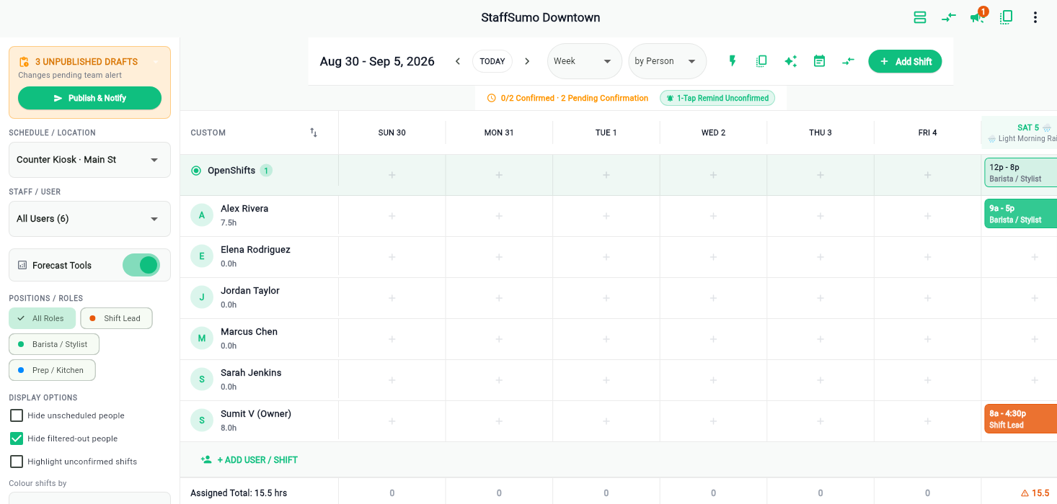Click the OpenShifts radio indicator
The height and width of the screenshot is (504, 1057).
[196, 171]
